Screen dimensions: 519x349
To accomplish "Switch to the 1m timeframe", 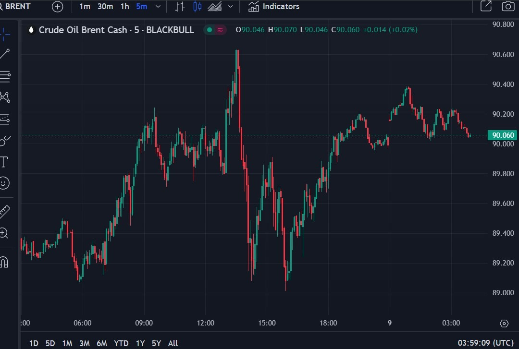I will [x=85, y=6].
